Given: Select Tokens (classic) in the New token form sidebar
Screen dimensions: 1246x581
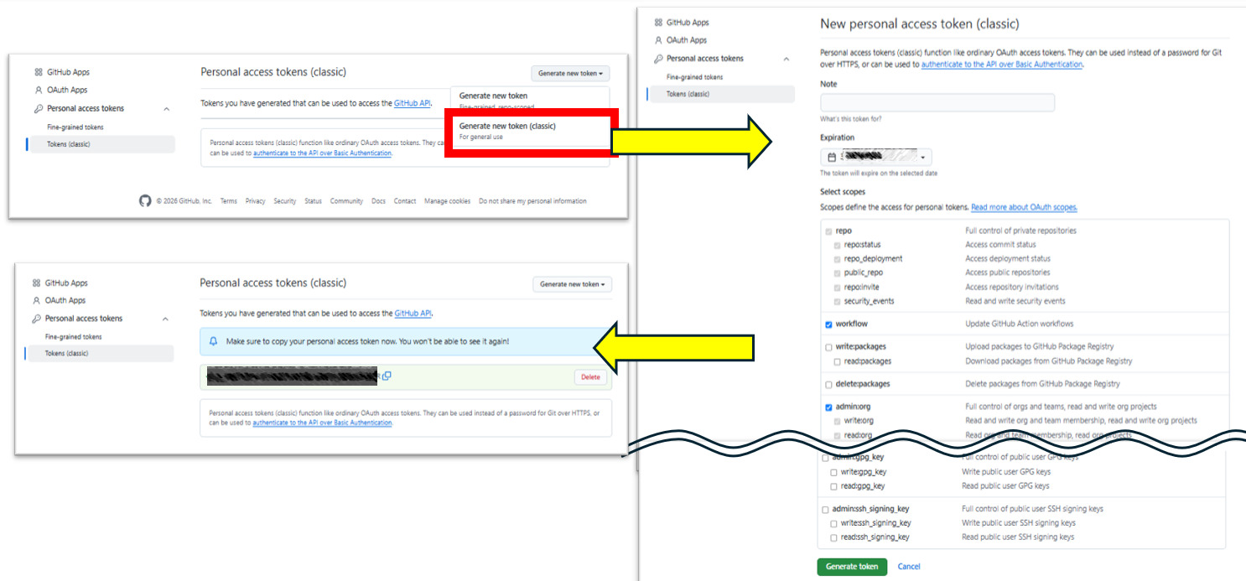Looking at the screenshot, I should 720,94.
